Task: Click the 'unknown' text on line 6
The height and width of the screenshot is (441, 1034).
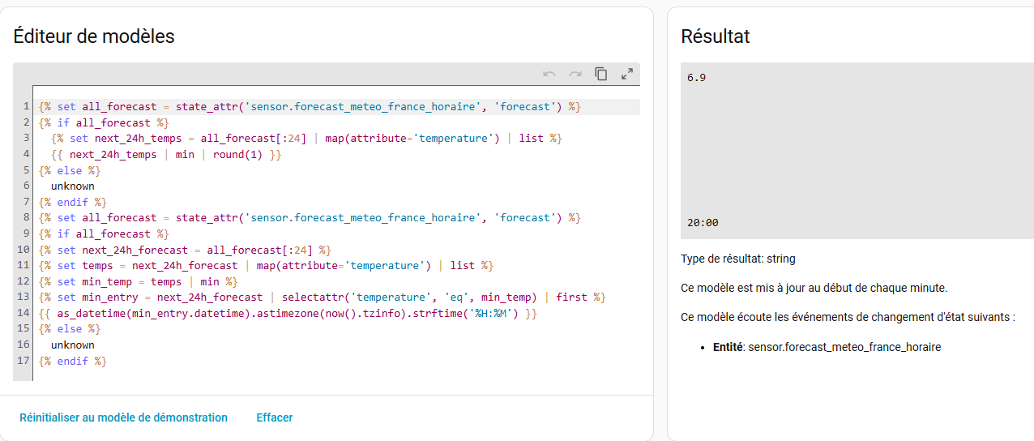Action: point(73,186)
